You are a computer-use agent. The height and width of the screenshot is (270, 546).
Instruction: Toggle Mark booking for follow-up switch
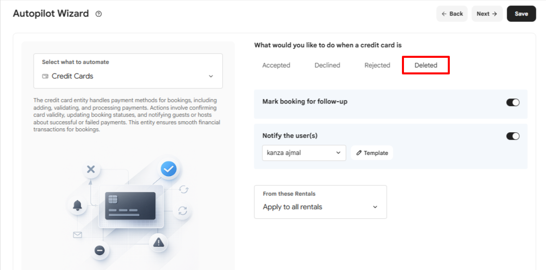(513, 102)
